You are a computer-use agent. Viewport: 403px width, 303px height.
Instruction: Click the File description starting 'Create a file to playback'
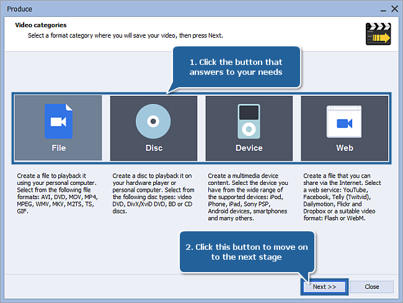point(57,194)
